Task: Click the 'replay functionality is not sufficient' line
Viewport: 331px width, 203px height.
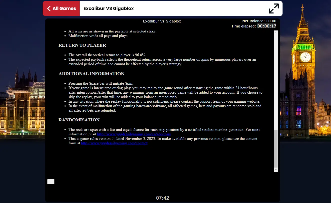Action: point(164,101)
